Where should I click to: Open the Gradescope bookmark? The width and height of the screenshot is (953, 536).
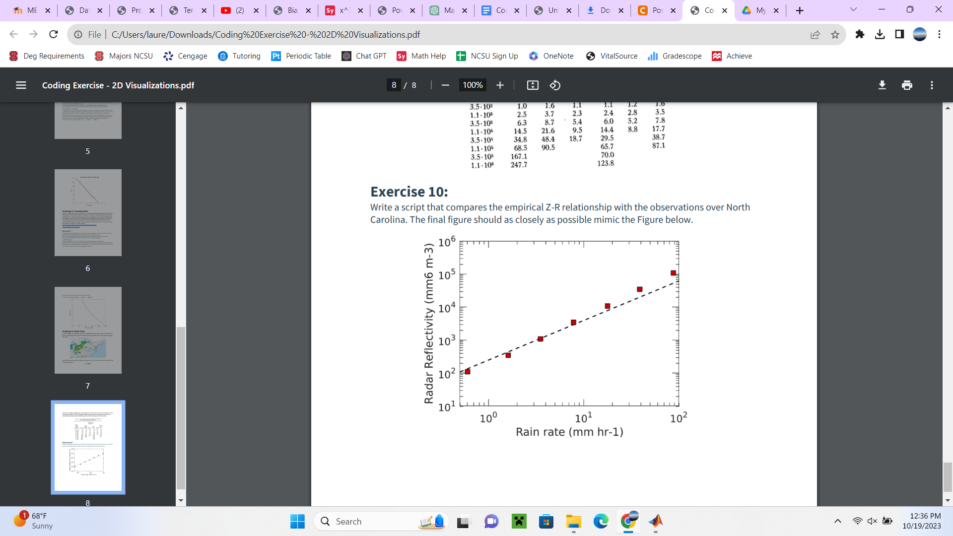point(675,56)
